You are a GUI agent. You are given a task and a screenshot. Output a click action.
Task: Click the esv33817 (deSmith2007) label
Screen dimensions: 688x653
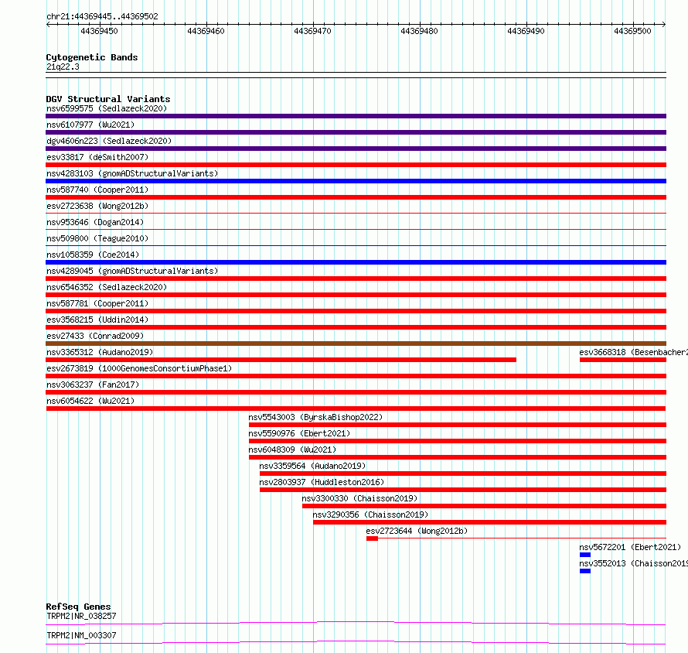click(x=97, y=157)
